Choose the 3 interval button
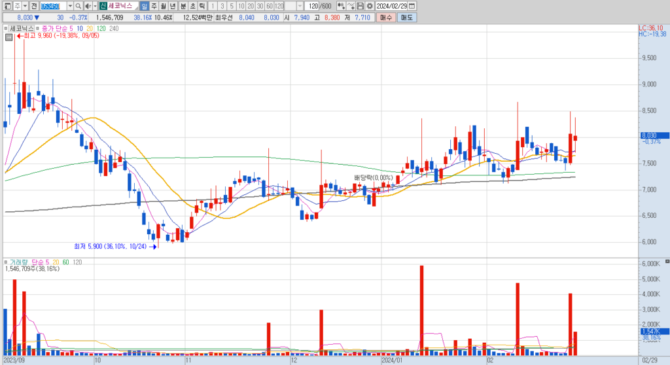 tap(222, 6)
